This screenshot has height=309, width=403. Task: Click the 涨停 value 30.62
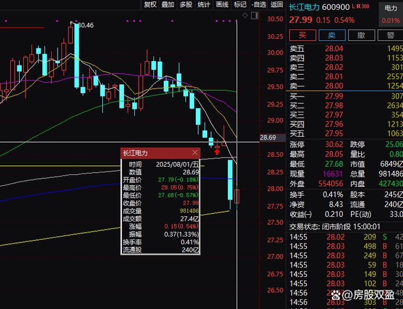[334, 144]
